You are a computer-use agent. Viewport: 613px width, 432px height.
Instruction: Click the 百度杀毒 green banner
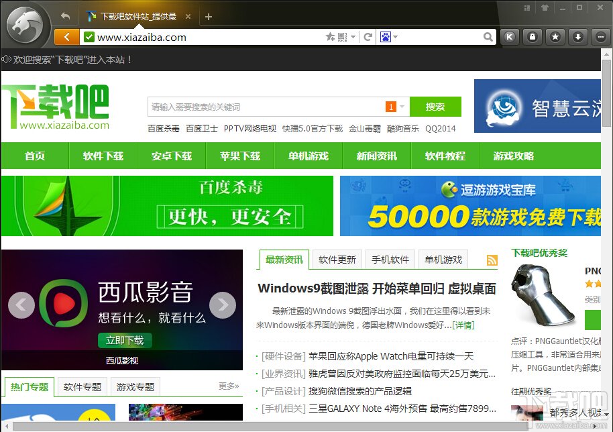click(x=167, y=206)
